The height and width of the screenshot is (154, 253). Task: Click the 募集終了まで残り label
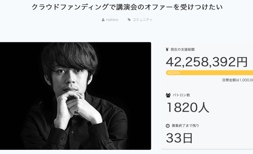(185, 126)
